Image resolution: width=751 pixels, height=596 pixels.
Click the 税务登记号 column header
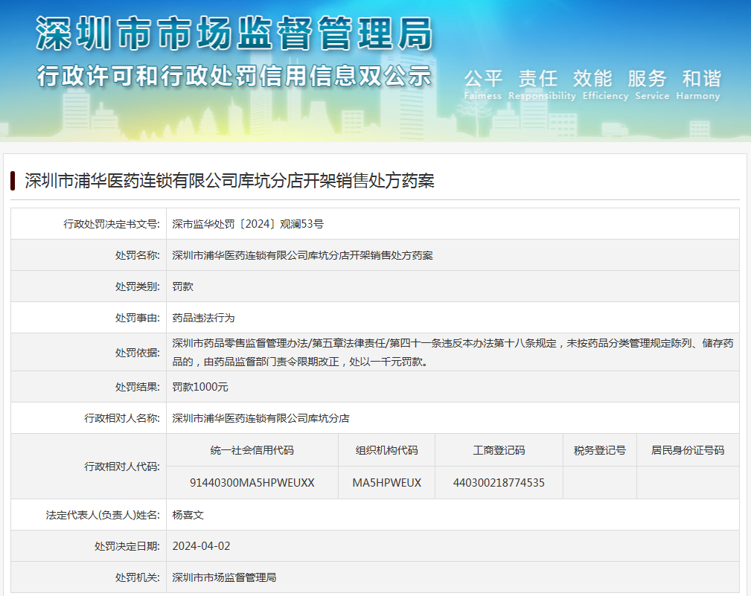point(600,450)
